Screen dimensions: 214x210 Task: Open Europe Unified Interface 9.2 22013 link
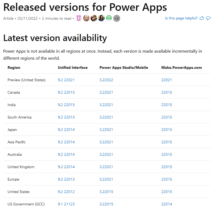click(66, 179)
